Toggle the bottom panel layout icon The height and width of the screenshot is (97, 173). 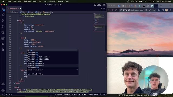(98, 5)
